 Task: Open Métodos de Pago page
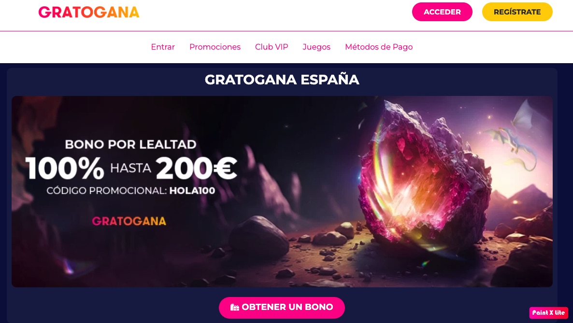pyautogui.click(x=379, y=47)
